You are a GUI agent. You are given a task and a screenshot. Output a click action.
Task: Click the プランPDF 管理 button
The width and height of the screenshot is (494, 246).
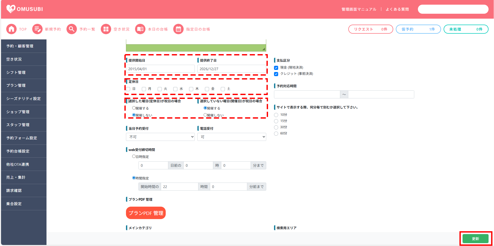(x=146, y=213)
